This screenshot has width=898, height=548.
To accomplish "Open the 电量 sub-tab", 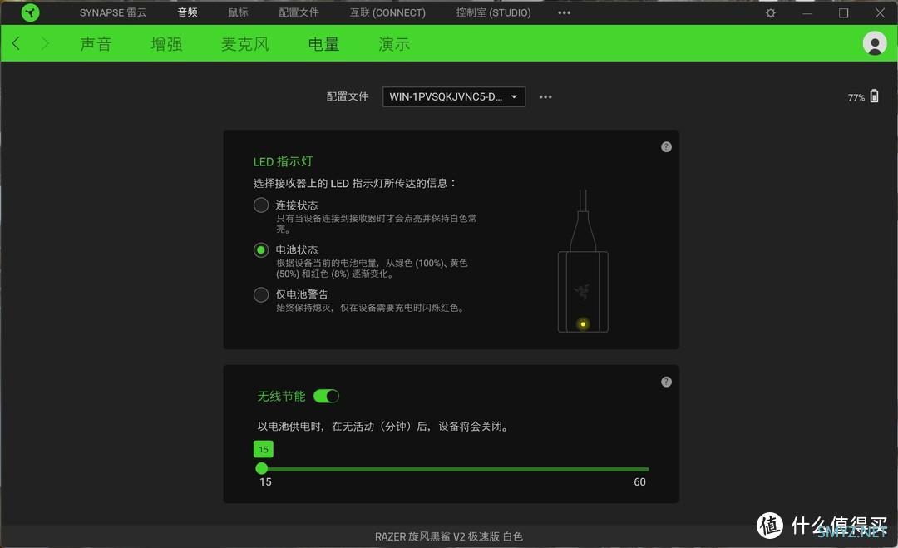I will [323, 43].
